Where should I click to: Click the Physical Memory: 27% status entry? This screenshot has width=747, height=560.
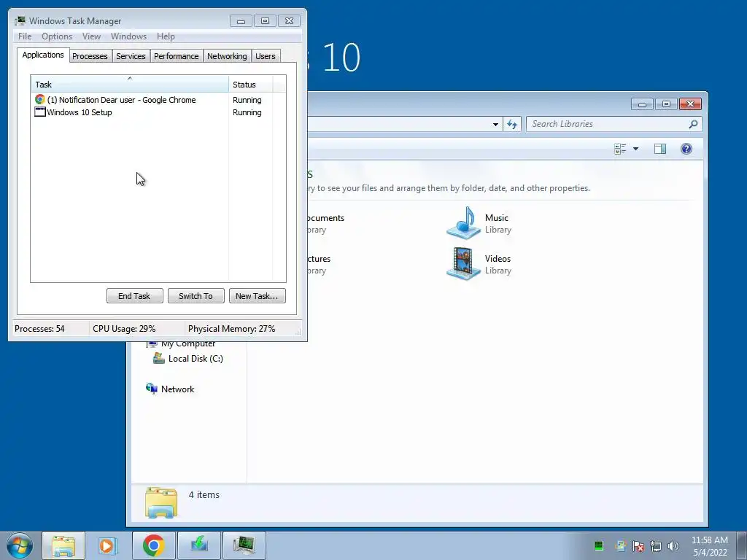coord(231,329)
